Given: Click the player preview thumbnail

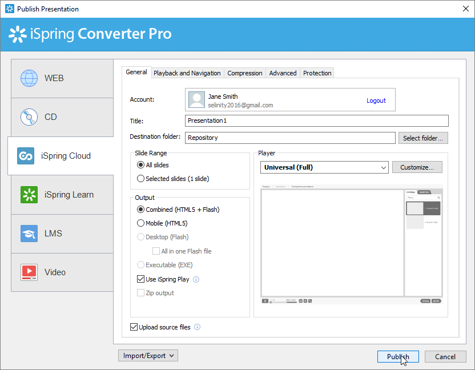Looking at the screenshot, I should click(352, 244).
